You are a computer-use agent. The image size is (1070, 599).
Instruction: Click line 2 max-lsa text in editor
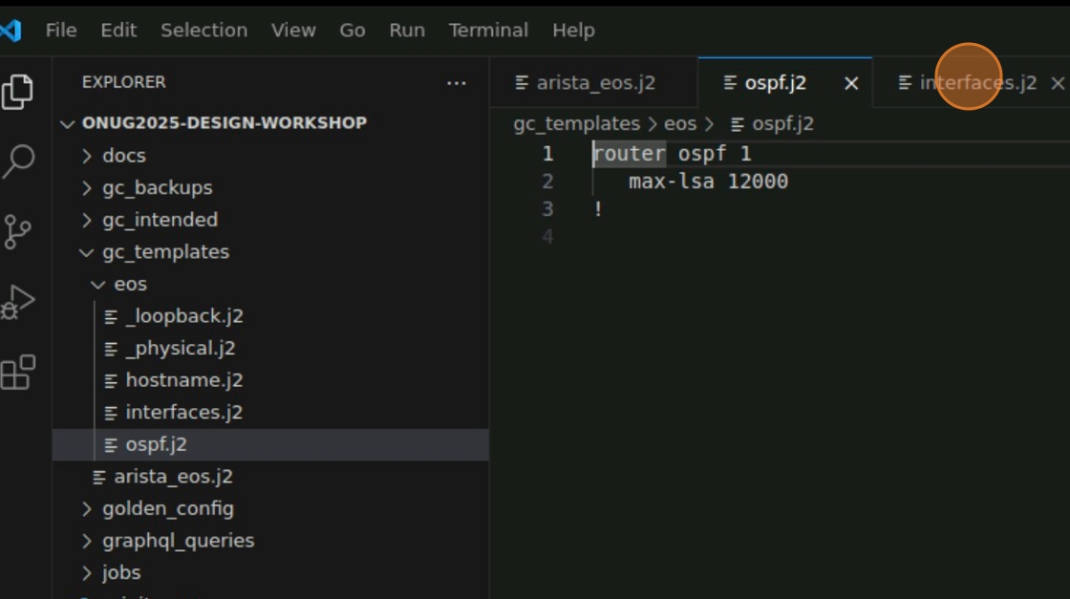[x=707, y=181]
